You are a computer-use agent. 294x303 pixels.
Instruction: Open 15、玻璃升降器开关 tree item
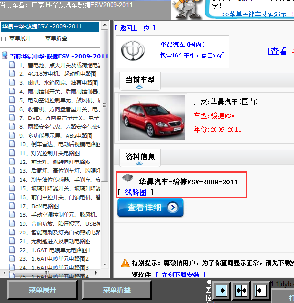tap(60, 188)
